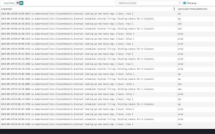Select log row timestamped 2019-04-29T19:19:02.598Z

pos(107,74)
